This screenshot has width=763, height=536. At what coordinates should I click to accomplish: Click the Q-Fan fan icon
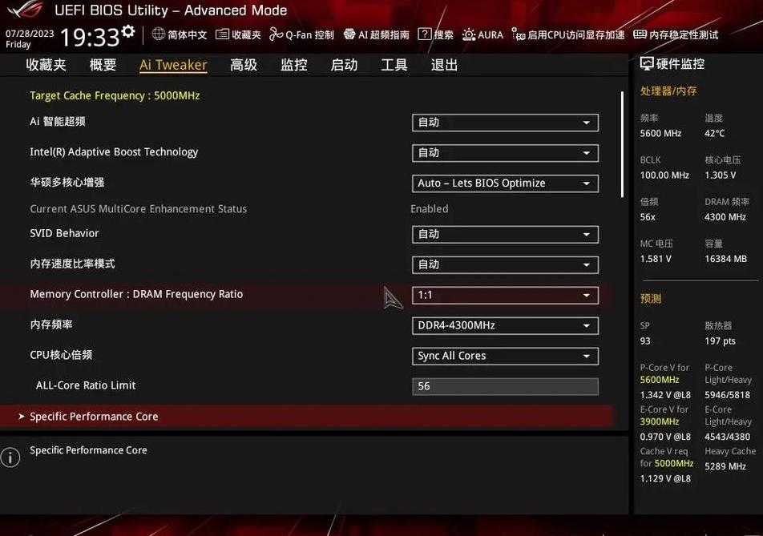pos(276,34)
